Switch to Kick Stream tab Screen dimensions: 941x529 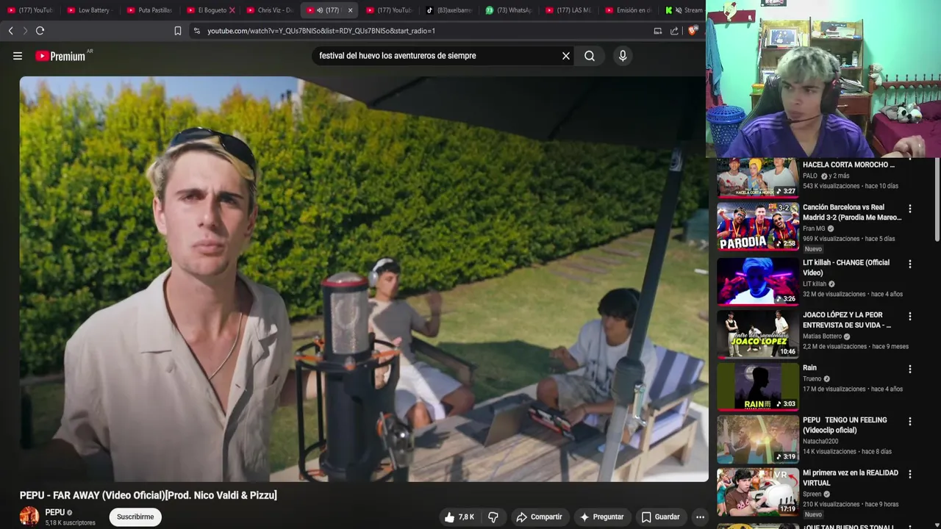coord(684,10)
